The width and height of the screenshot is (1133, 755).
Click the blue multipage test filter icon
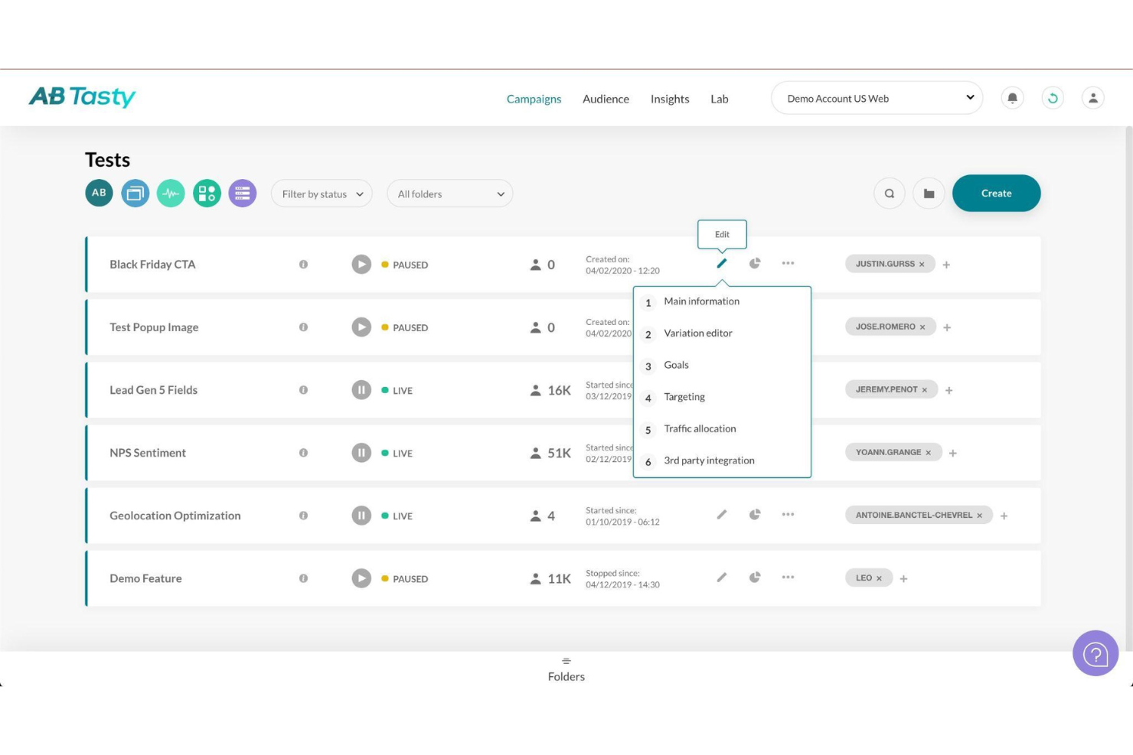[135, 193]
